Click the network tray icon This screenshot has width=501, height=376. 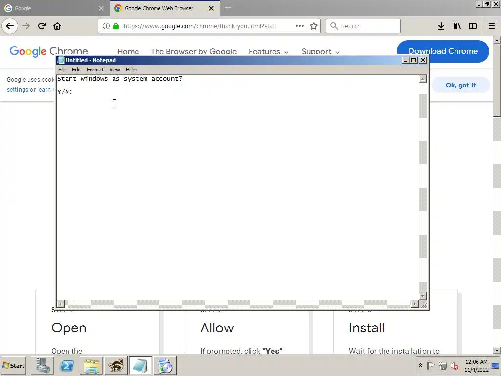click(x=442, y=365)
